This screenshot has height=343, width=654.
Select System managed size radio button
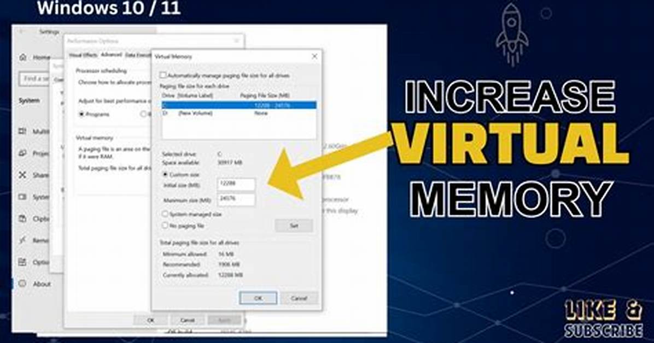click(165, 214)
